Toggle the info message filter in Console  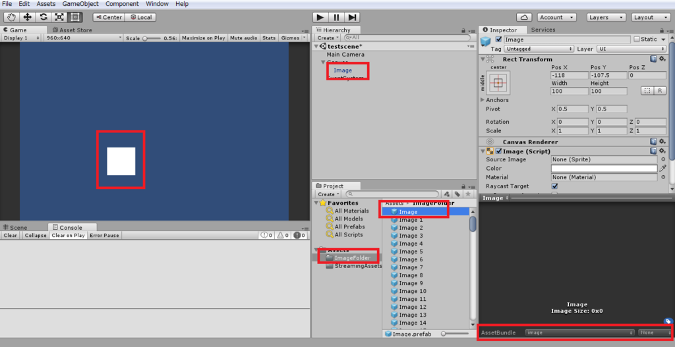coord(267,235)
